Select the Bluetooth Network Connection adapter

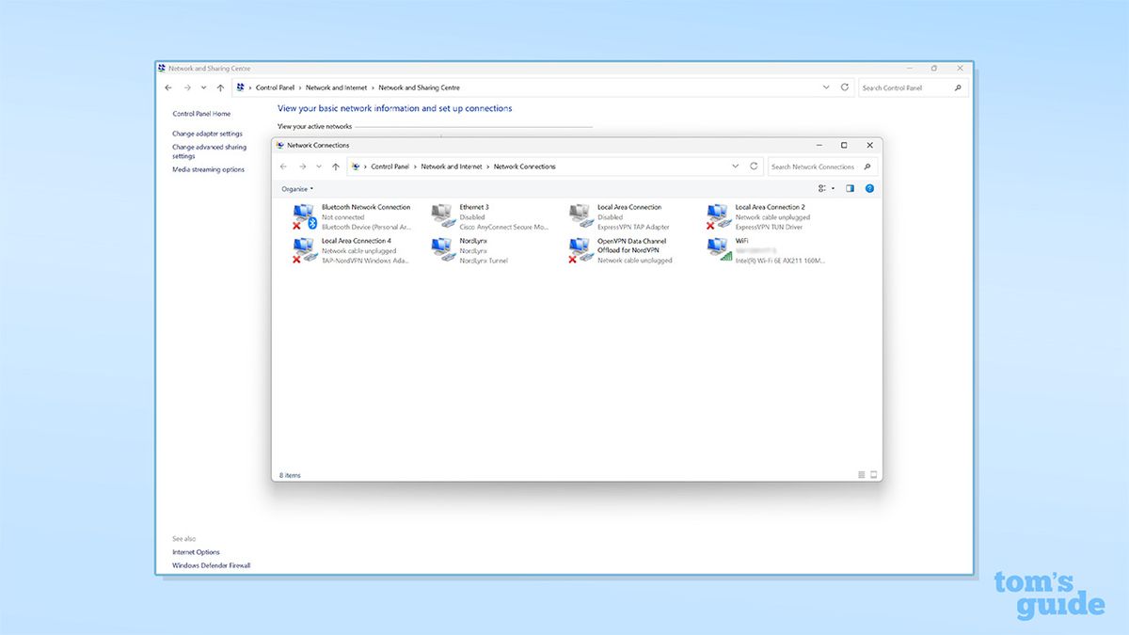363,207
